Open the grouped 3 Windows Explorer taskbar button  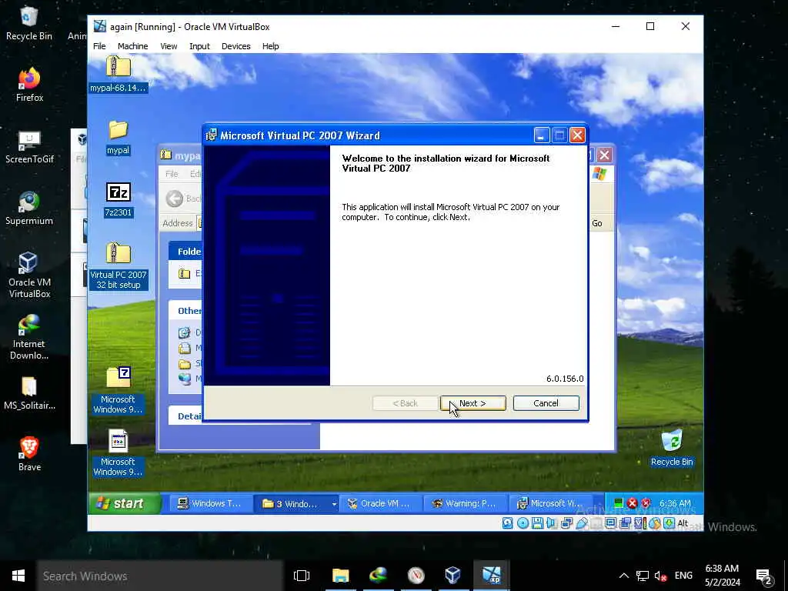pos(295,503)
